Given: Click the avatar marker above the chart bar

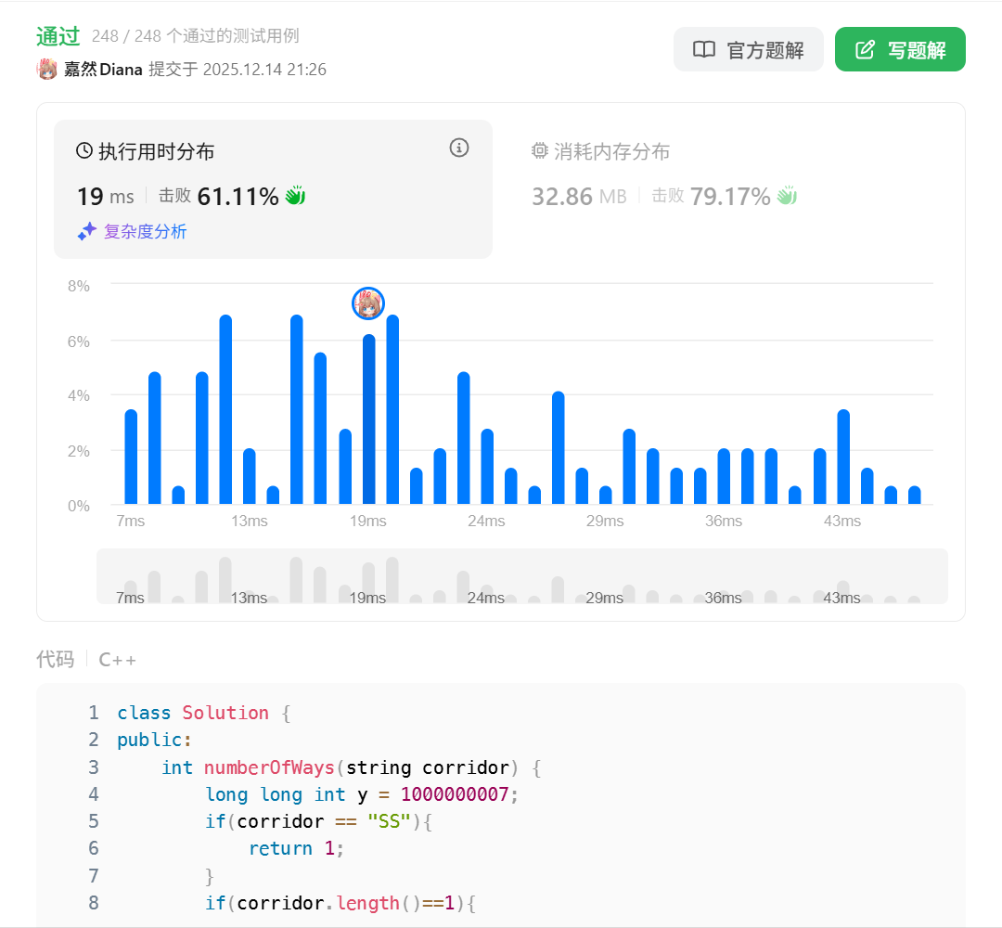Looking at the screenshot, I should (368, 303).
